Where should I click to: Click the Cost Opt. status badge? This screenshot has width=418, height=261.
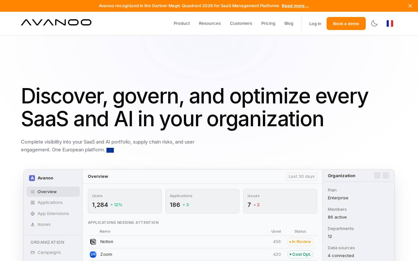point(300,254)
